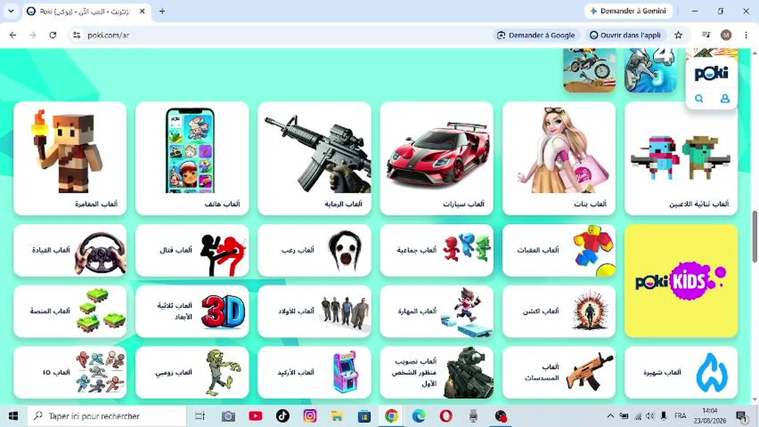Open the Poki search magnifier icon
This screenshot has height=427, width=759.
[x=699, y=98]
